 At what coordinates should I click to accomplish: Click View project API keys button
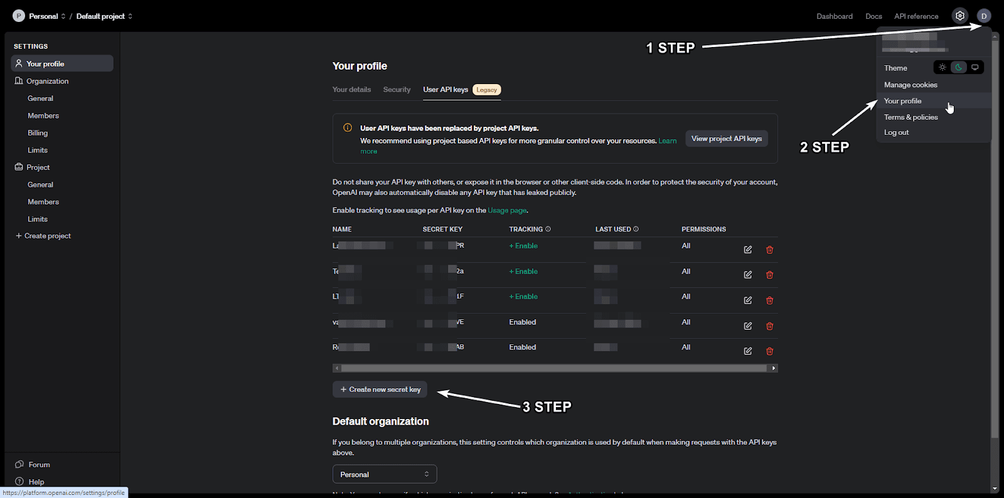click(726, 139)
